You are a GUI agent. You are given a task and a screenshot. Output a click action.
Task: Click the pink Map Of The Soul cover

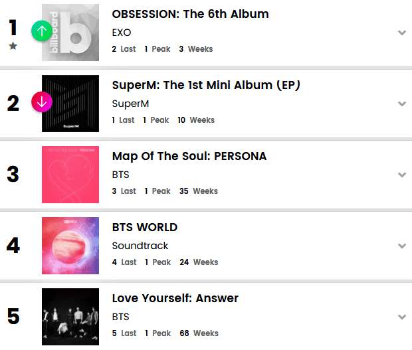click(x=70, y=175)
